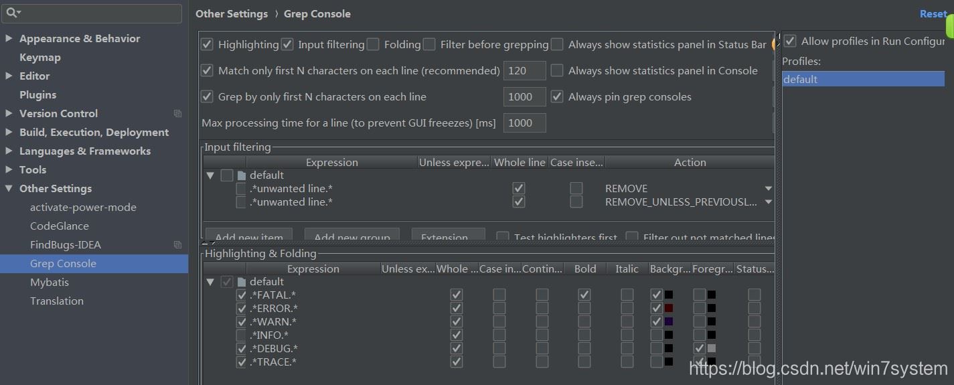954x385 pixels.
Task: Pick the ERROR row background color swatch
Action: 669,309
